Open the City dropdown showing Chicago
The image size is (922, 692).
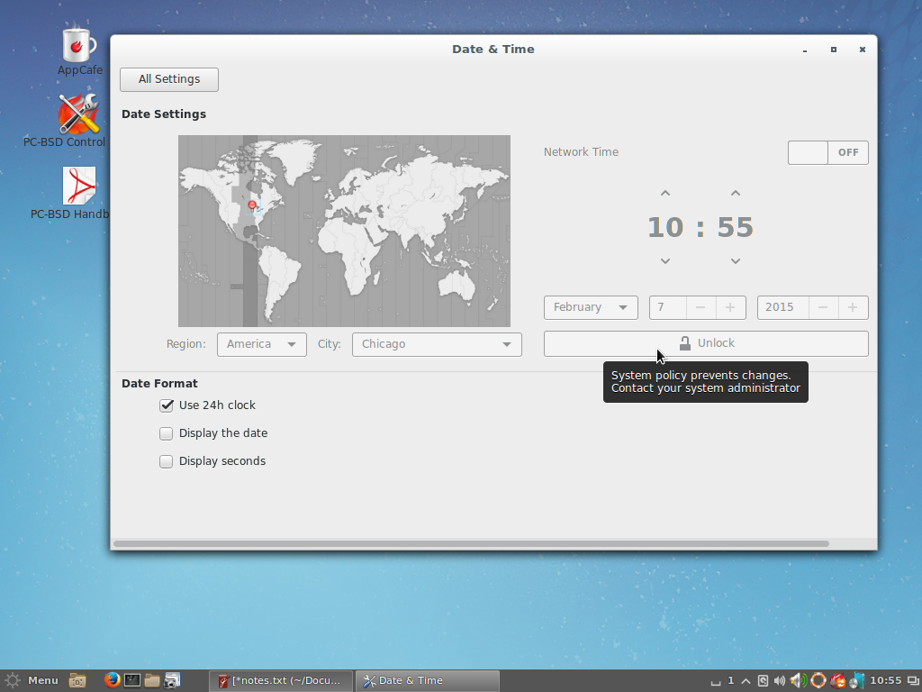[437, 344]
